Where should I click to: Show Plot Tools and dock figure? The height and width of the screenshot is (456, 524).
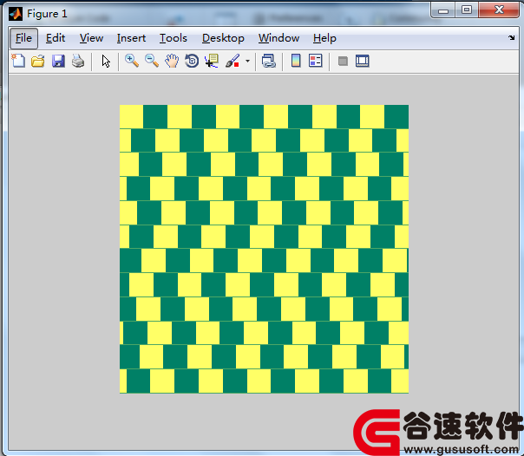[363, 61]
